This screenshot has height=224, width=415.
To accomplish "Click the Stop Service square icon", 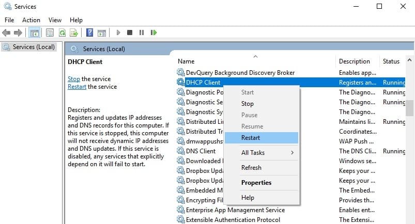I will coord(130,33).
